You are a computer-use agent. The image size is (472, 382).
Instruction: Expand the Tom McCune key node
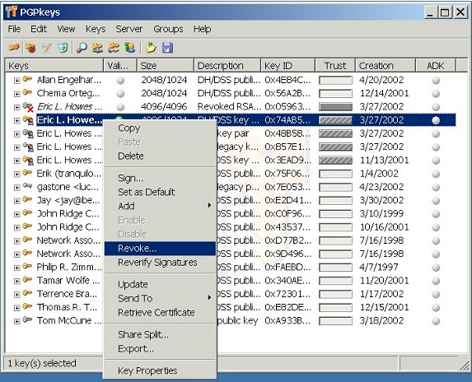point(16,321)
